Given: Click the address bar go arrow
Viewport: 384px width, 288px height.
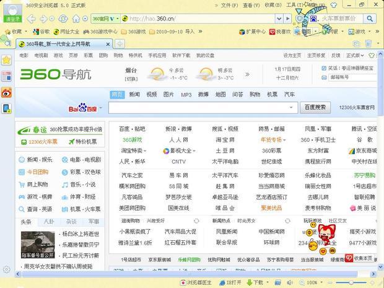Looking at the screenshot, I should click(288, 19).
